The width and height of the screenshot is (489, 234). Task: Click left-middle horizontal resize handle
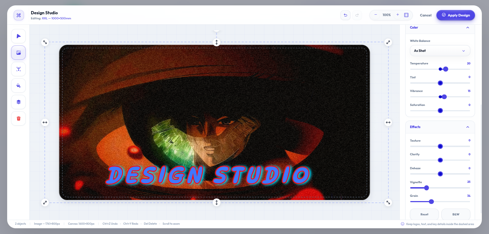coord(45,122)
